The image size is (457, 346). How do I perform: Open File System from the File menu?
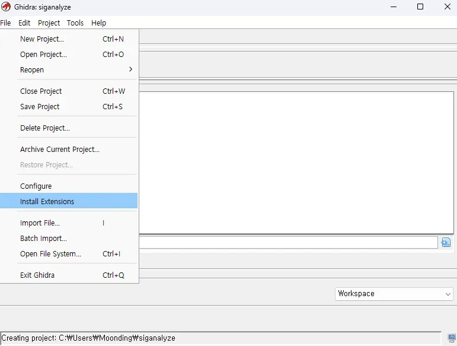pyautogui.click(x=50, y=254)
